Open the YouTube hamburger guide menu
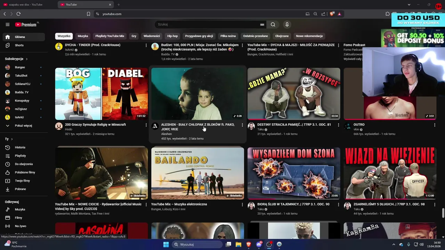Image resolution: width=445 pixels, height=250 pixels. click(x=7, y=24)
